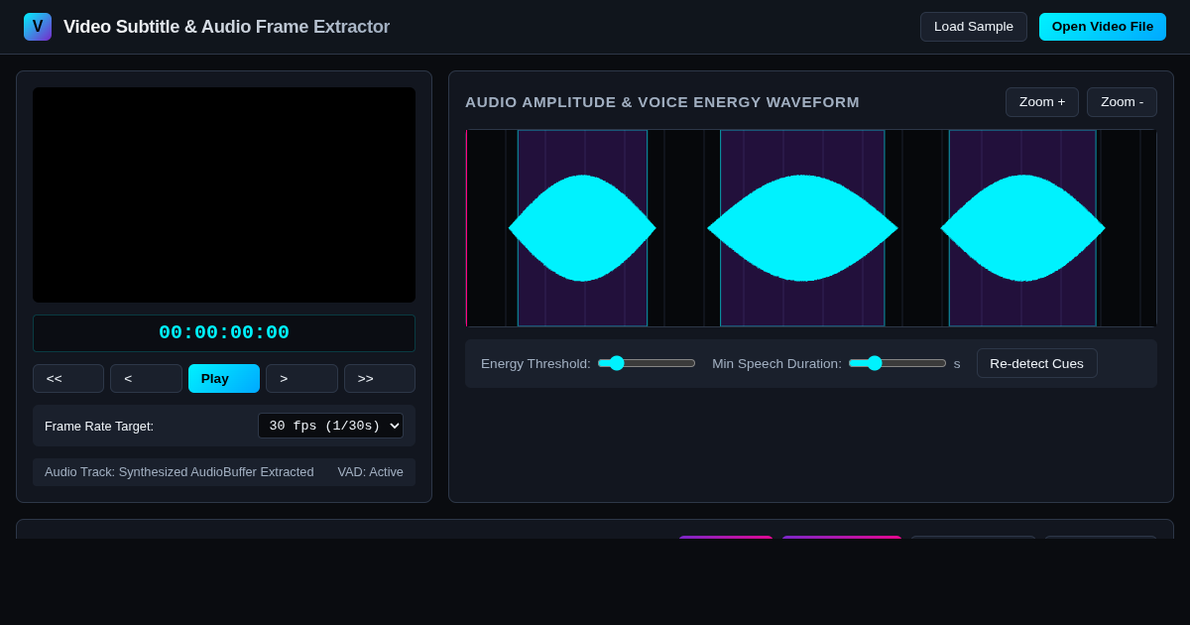Click the Load Sample button
Image resolution: width=1190 pixels, height=625 pixels.
[974, 27]
